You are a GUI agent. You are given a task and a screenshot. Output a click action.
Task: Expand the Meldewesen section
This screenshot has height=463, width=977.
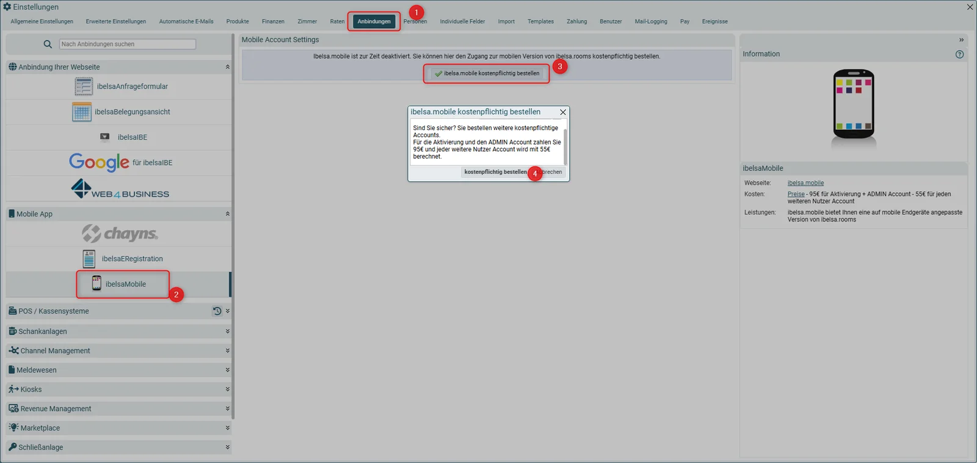228,370
